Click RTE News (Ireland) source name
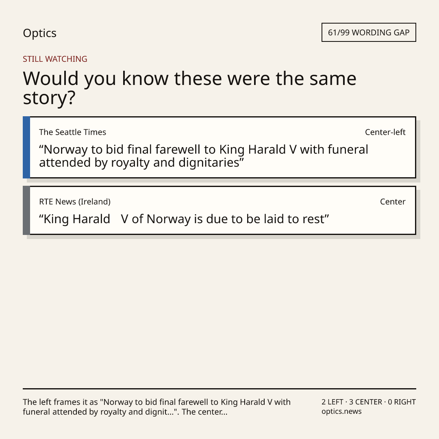 click(75, 202)
